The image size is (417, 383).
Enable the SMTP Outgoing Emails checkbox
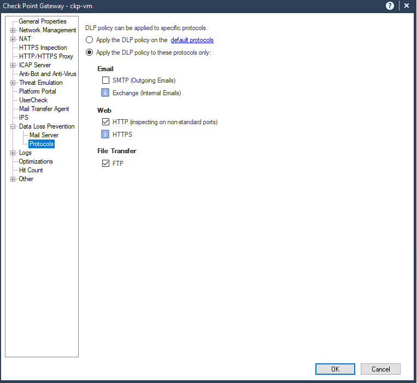coord(106,80)
